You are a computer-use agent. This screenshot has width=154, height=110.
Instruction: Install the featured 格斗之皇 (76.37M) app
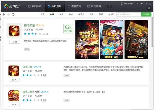15,42
